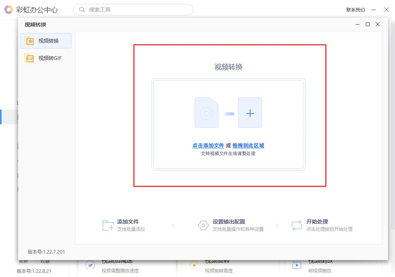Click the 彩虹办公中心 app logo
Image resolution: width=395 pixels, height=277 pixels.
(x=9, y=10)
